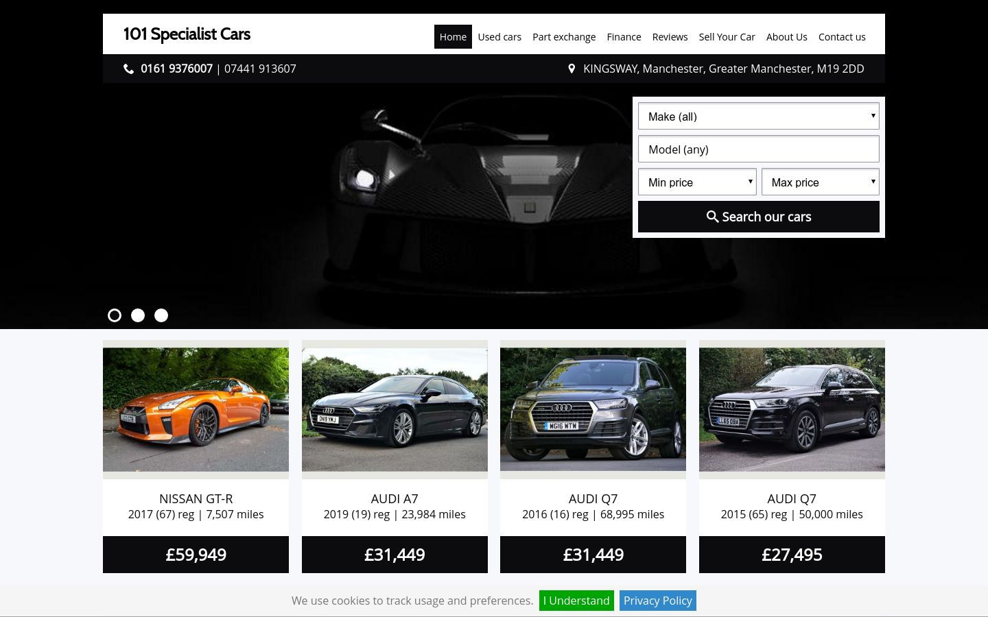Click the Search our cars button
Image resolution: width=988 pixels, height=617 pixels.
(759, 217)
